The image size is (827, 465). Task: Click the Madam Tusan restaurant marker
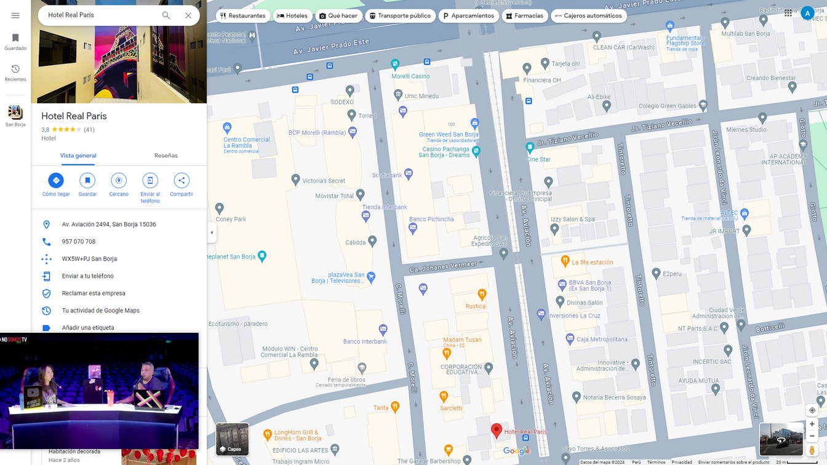click(x=447, y=353)
